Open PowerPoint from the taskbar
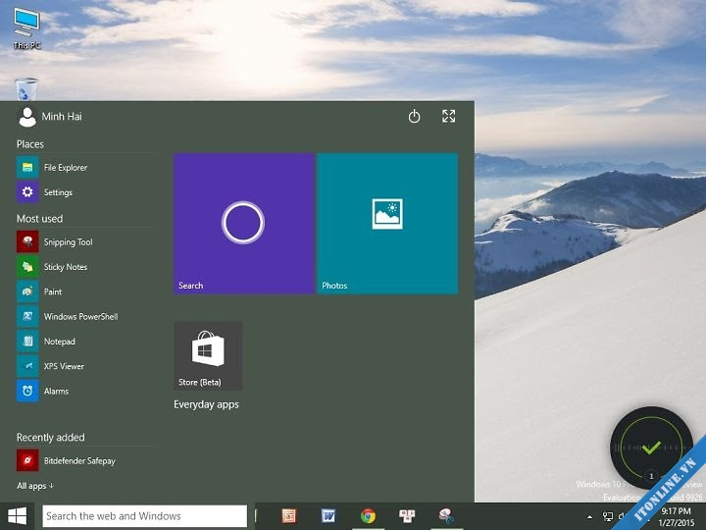The height and width of the screenshot is (530, 706). (x=288, y=516)
